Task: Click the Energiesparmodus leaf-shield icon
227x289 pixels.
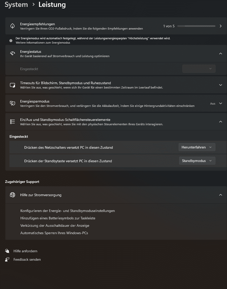Action: click(x=12, y=103)
